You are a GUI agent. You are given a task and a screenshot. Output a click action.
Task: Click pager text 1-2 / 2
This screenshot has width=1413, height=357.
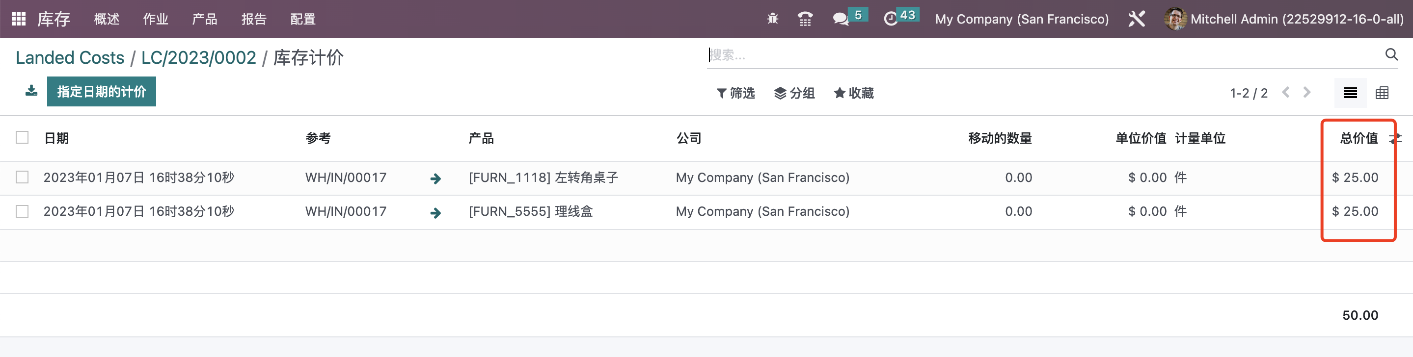point(1249,93)
